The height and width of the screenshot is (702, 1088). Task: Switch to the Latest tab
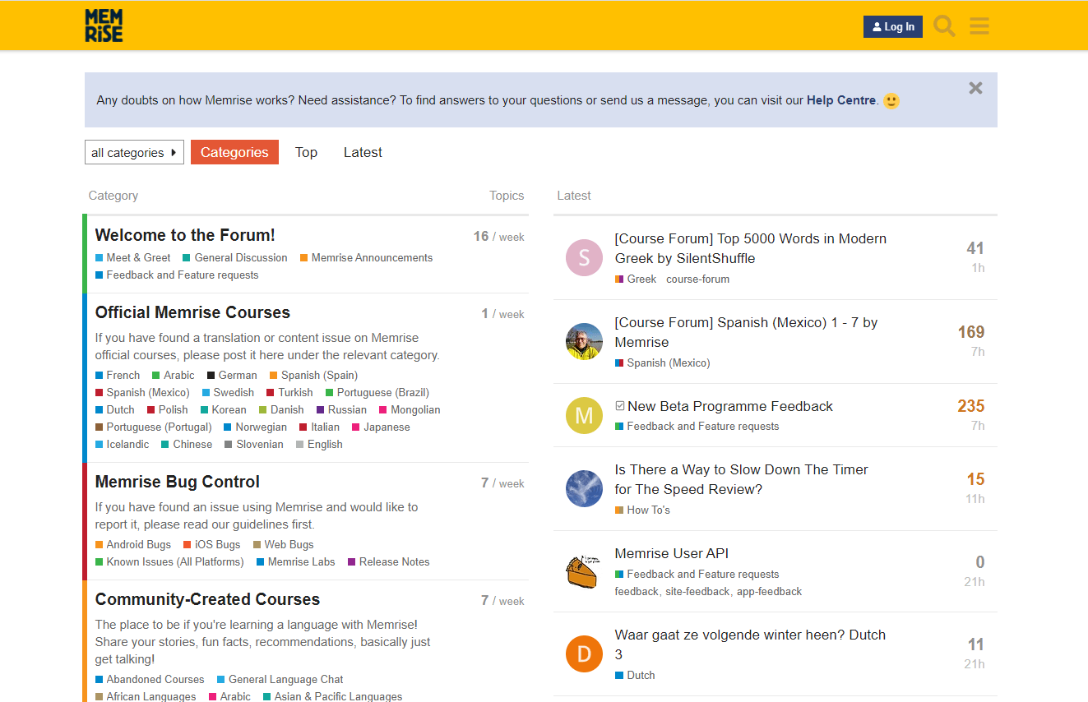[362, 152]
